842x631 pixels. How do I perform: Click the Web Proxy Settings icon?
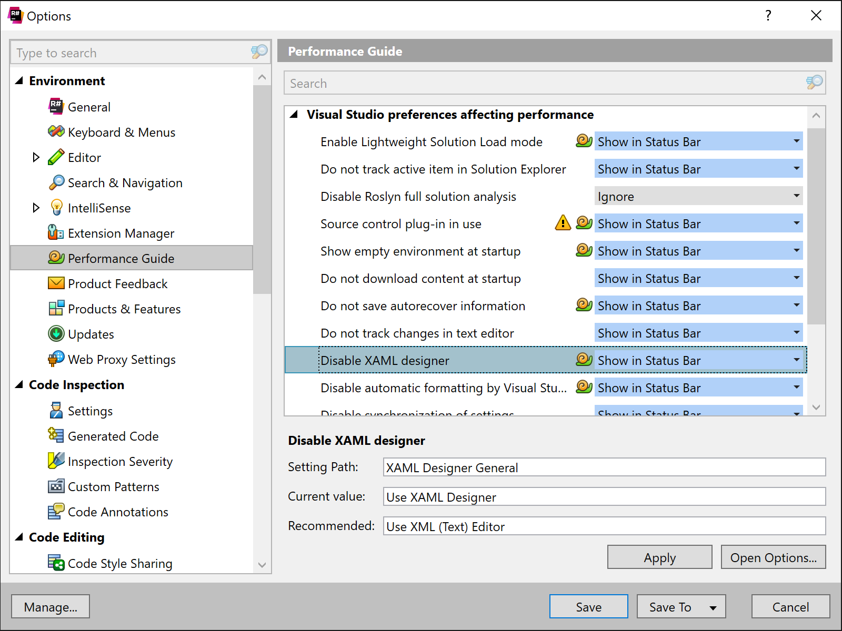pyautogui.click(x=56, y=359)
